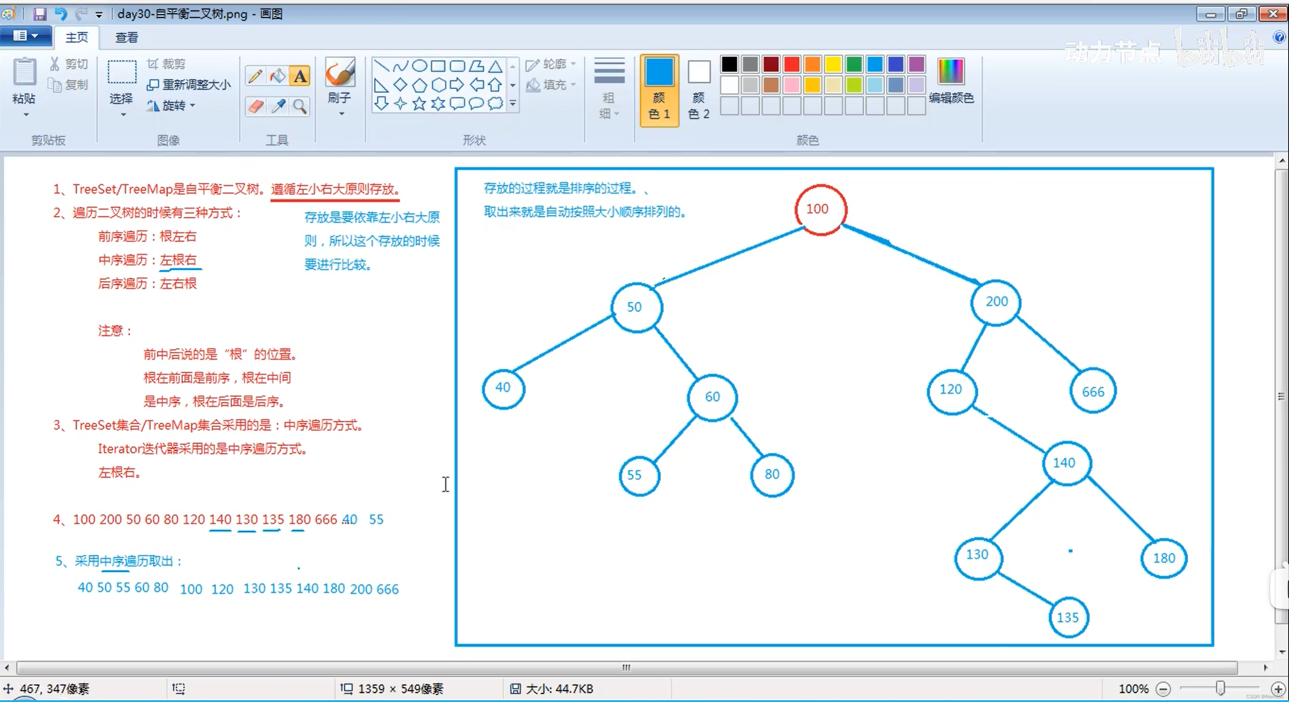
Task: Pick the Oval callout shape
Action: click(476, 104)
